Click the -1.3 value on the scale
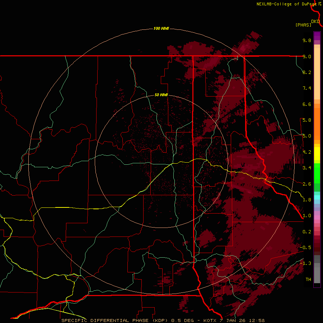 point(305,263)
